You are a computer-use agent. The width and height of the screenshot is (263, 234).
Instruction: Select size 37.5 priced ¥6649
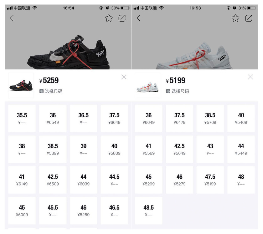(x=114, y=118)
